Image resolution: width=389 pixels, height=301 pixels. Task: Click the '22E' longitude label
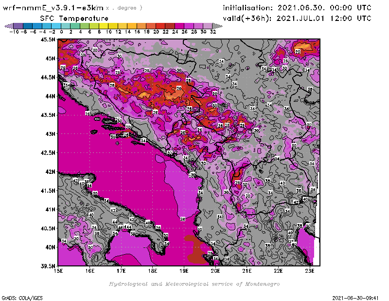pyautogui.click(x=278, y=271)
